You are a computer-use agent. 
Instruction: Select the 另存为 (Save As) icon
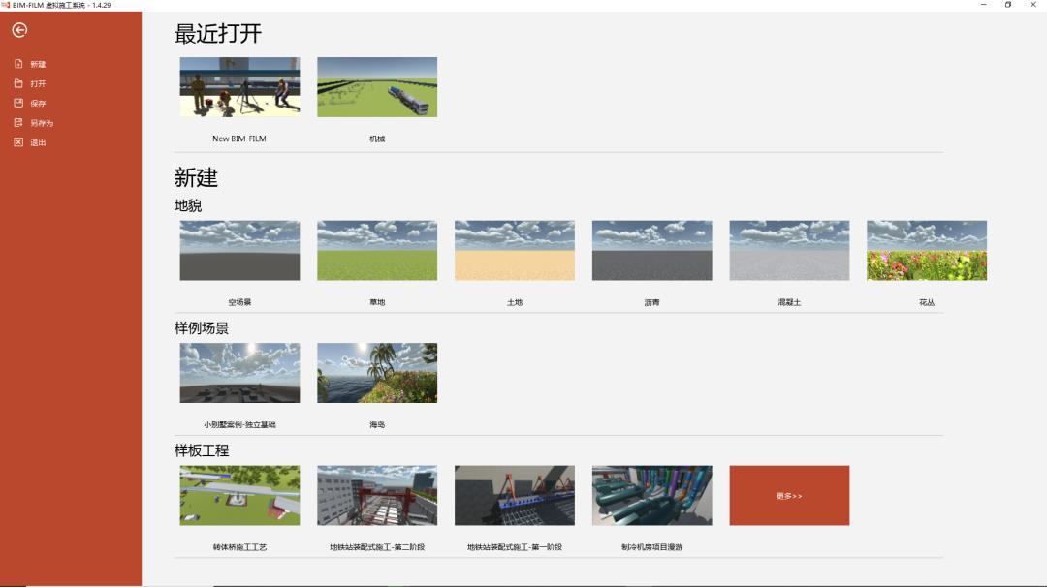coord(17,123)
